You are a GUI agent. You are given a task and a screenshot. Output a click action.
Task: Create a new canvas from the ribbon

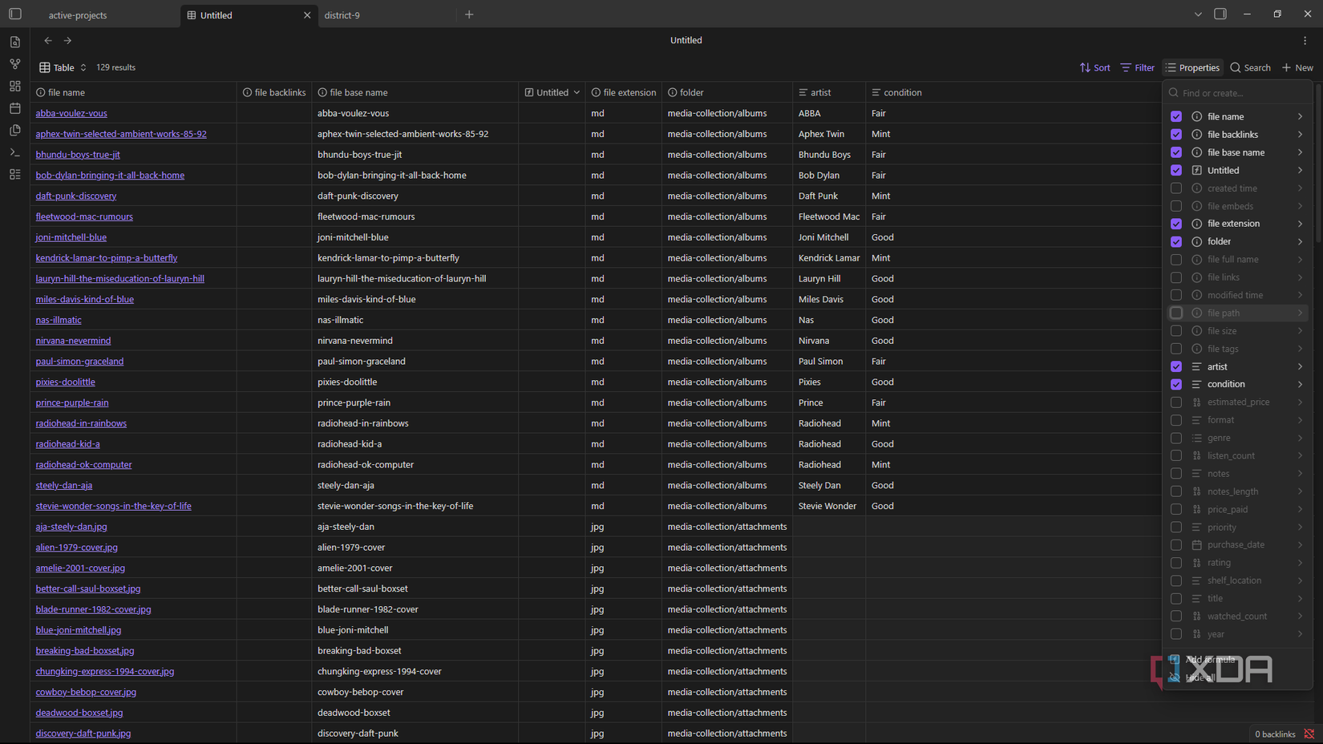point(15,86)
